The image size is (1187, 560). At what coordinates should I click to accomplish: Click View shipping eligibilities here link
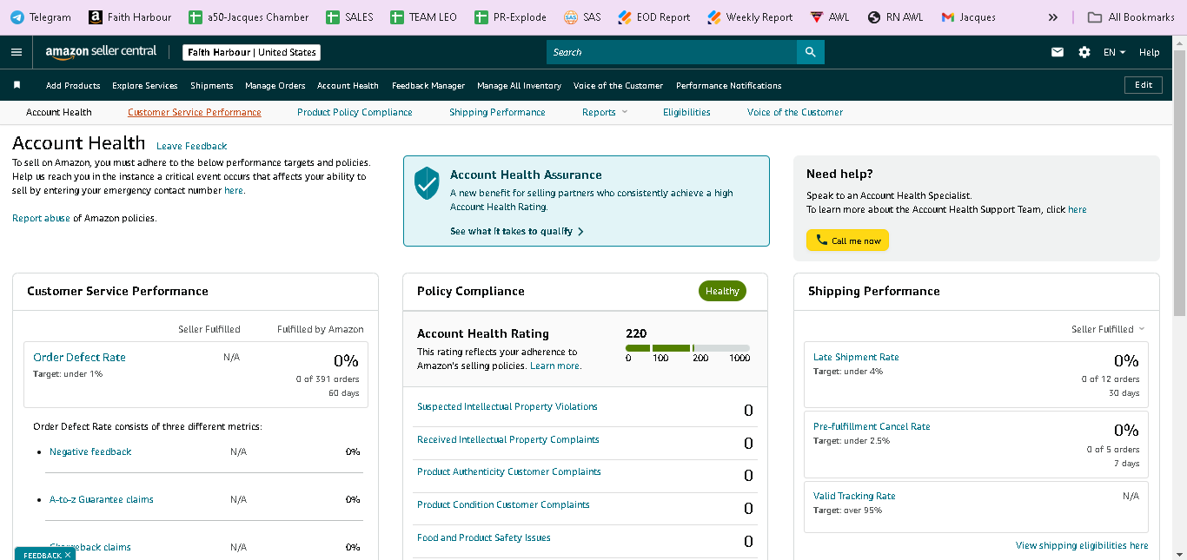coord(1082,545)
